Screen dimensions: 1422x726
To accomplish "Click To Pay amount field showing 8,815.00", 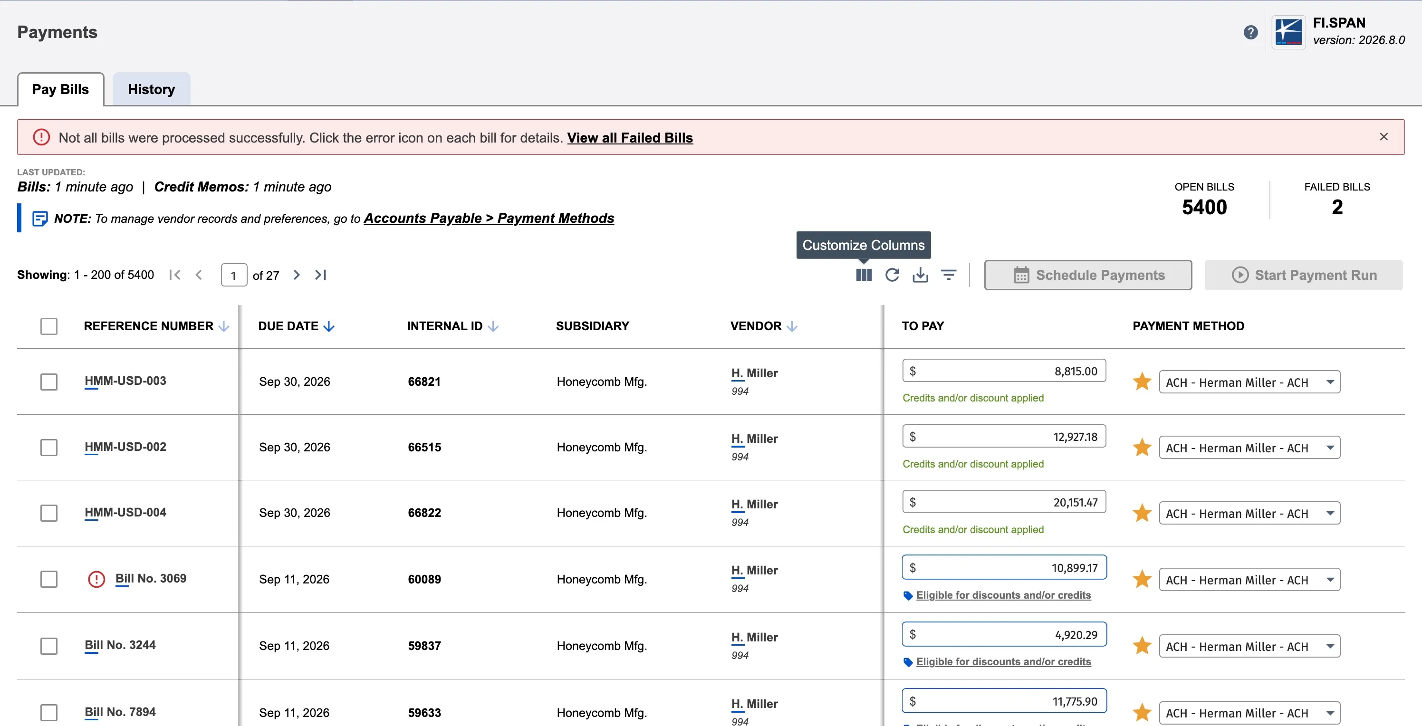I will (1004, 371).
